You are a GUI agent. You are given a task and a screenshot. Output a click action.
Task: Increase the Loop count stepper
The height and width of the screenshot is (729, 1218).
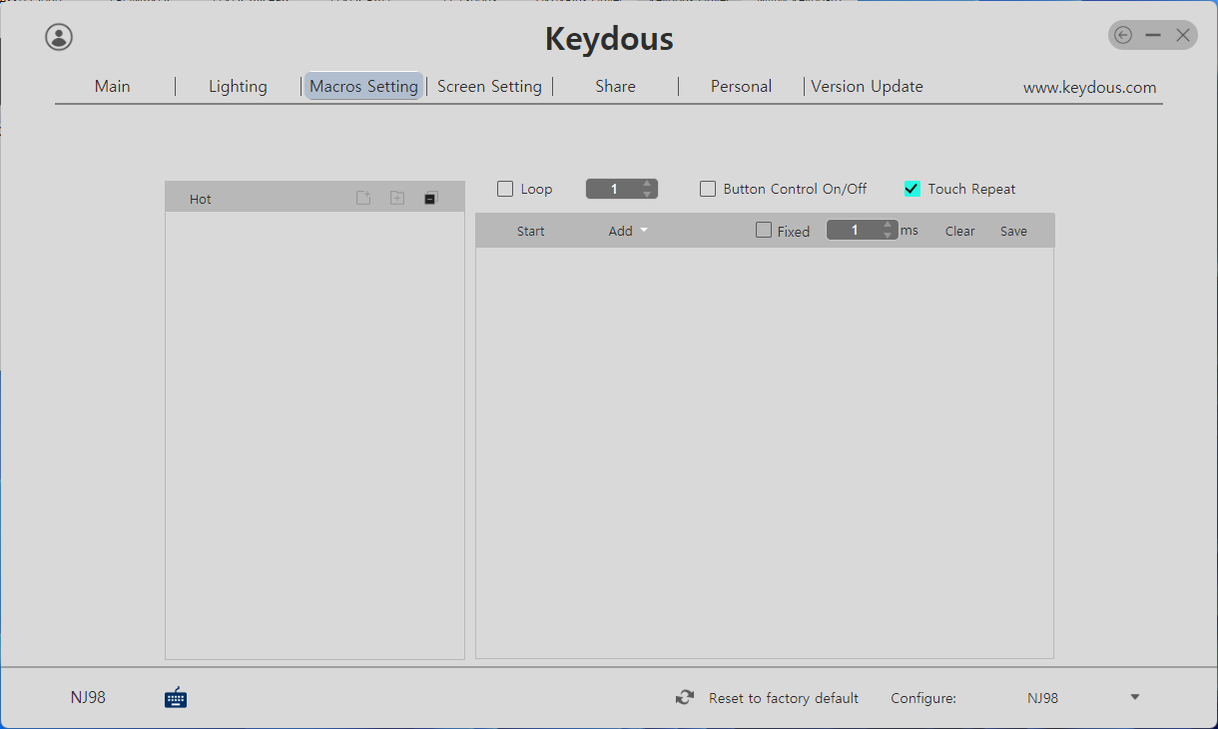pyautogui.click(x=647, y=184)
